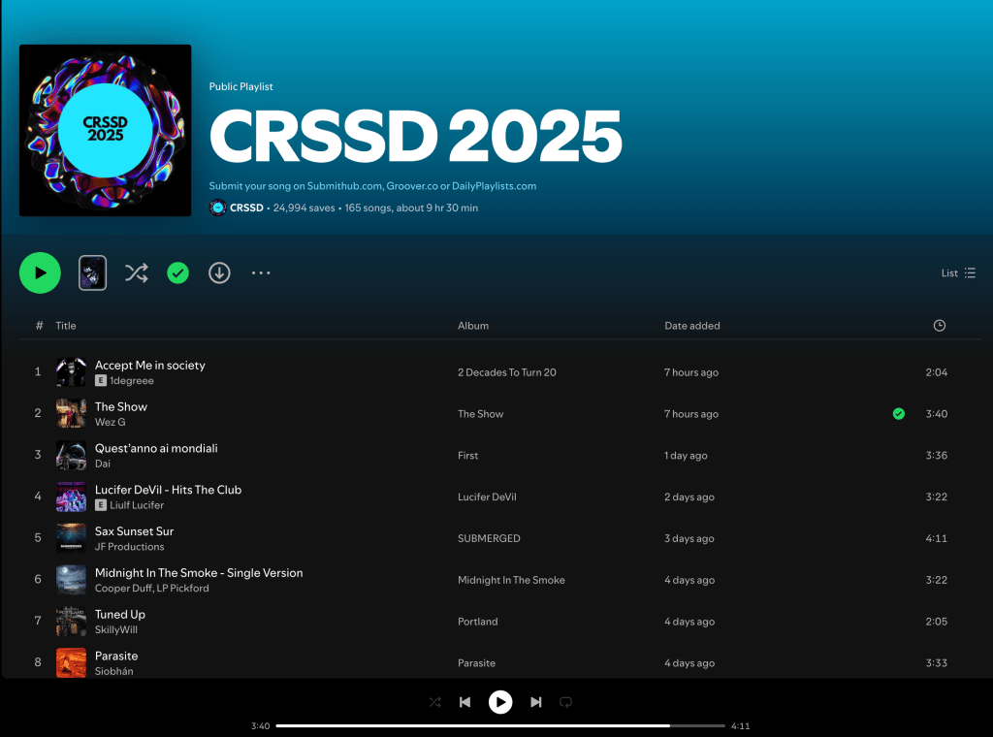Click the Tuned Up cover thumbnail

click(x=71, y=622)
